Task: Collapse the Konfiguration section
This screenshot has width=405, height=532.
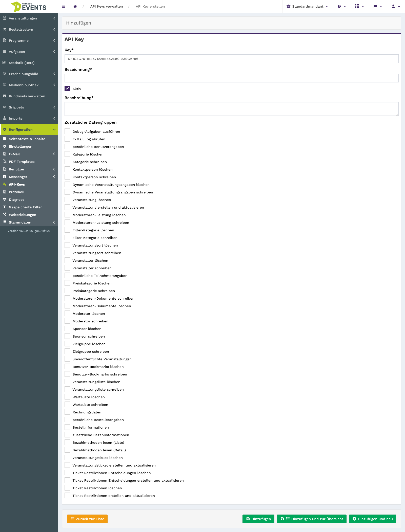Action: 29,129
